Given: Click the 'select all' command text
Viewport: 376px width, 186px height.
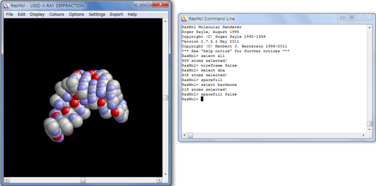Looking at the screenshot, I should 213,56.
